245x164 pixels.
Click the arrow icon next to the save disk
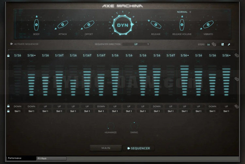click(x=229, y=44)
